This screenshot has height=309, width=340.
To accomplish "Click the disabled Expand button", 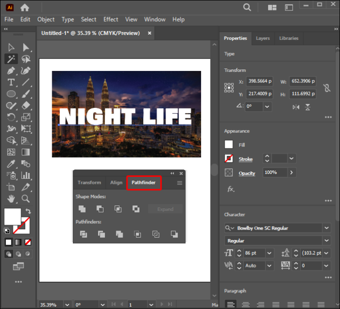I will pyautogui.click(x=165, y=209).
